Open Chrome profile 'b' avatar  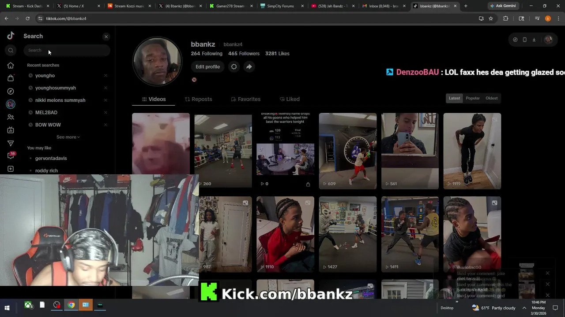[548, 18]
